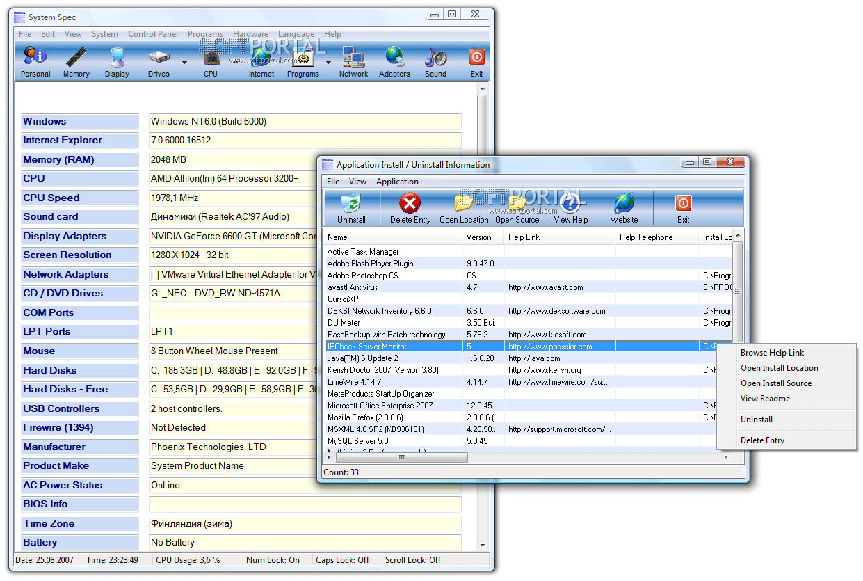Open the CPU toolbar icon

tap(211, 62)
